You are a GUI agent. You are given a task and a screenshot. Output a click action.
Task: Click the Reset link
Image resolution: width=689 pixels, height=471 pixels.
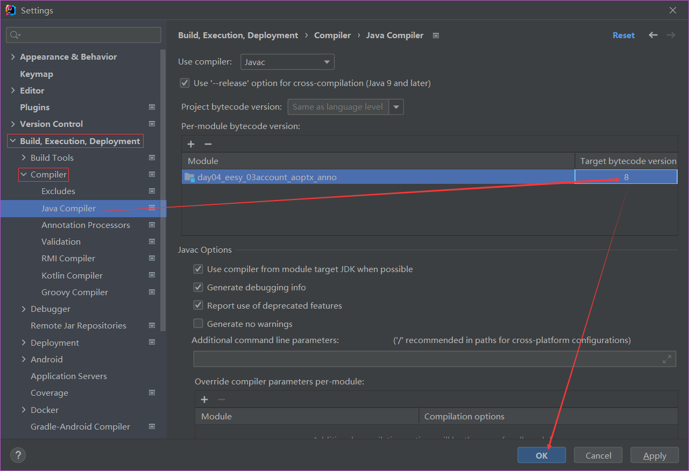pos(623,35)
